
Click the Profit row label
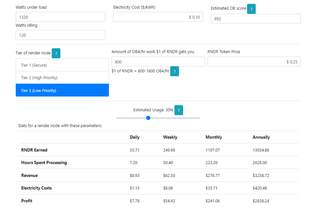(x=27, y=201)
